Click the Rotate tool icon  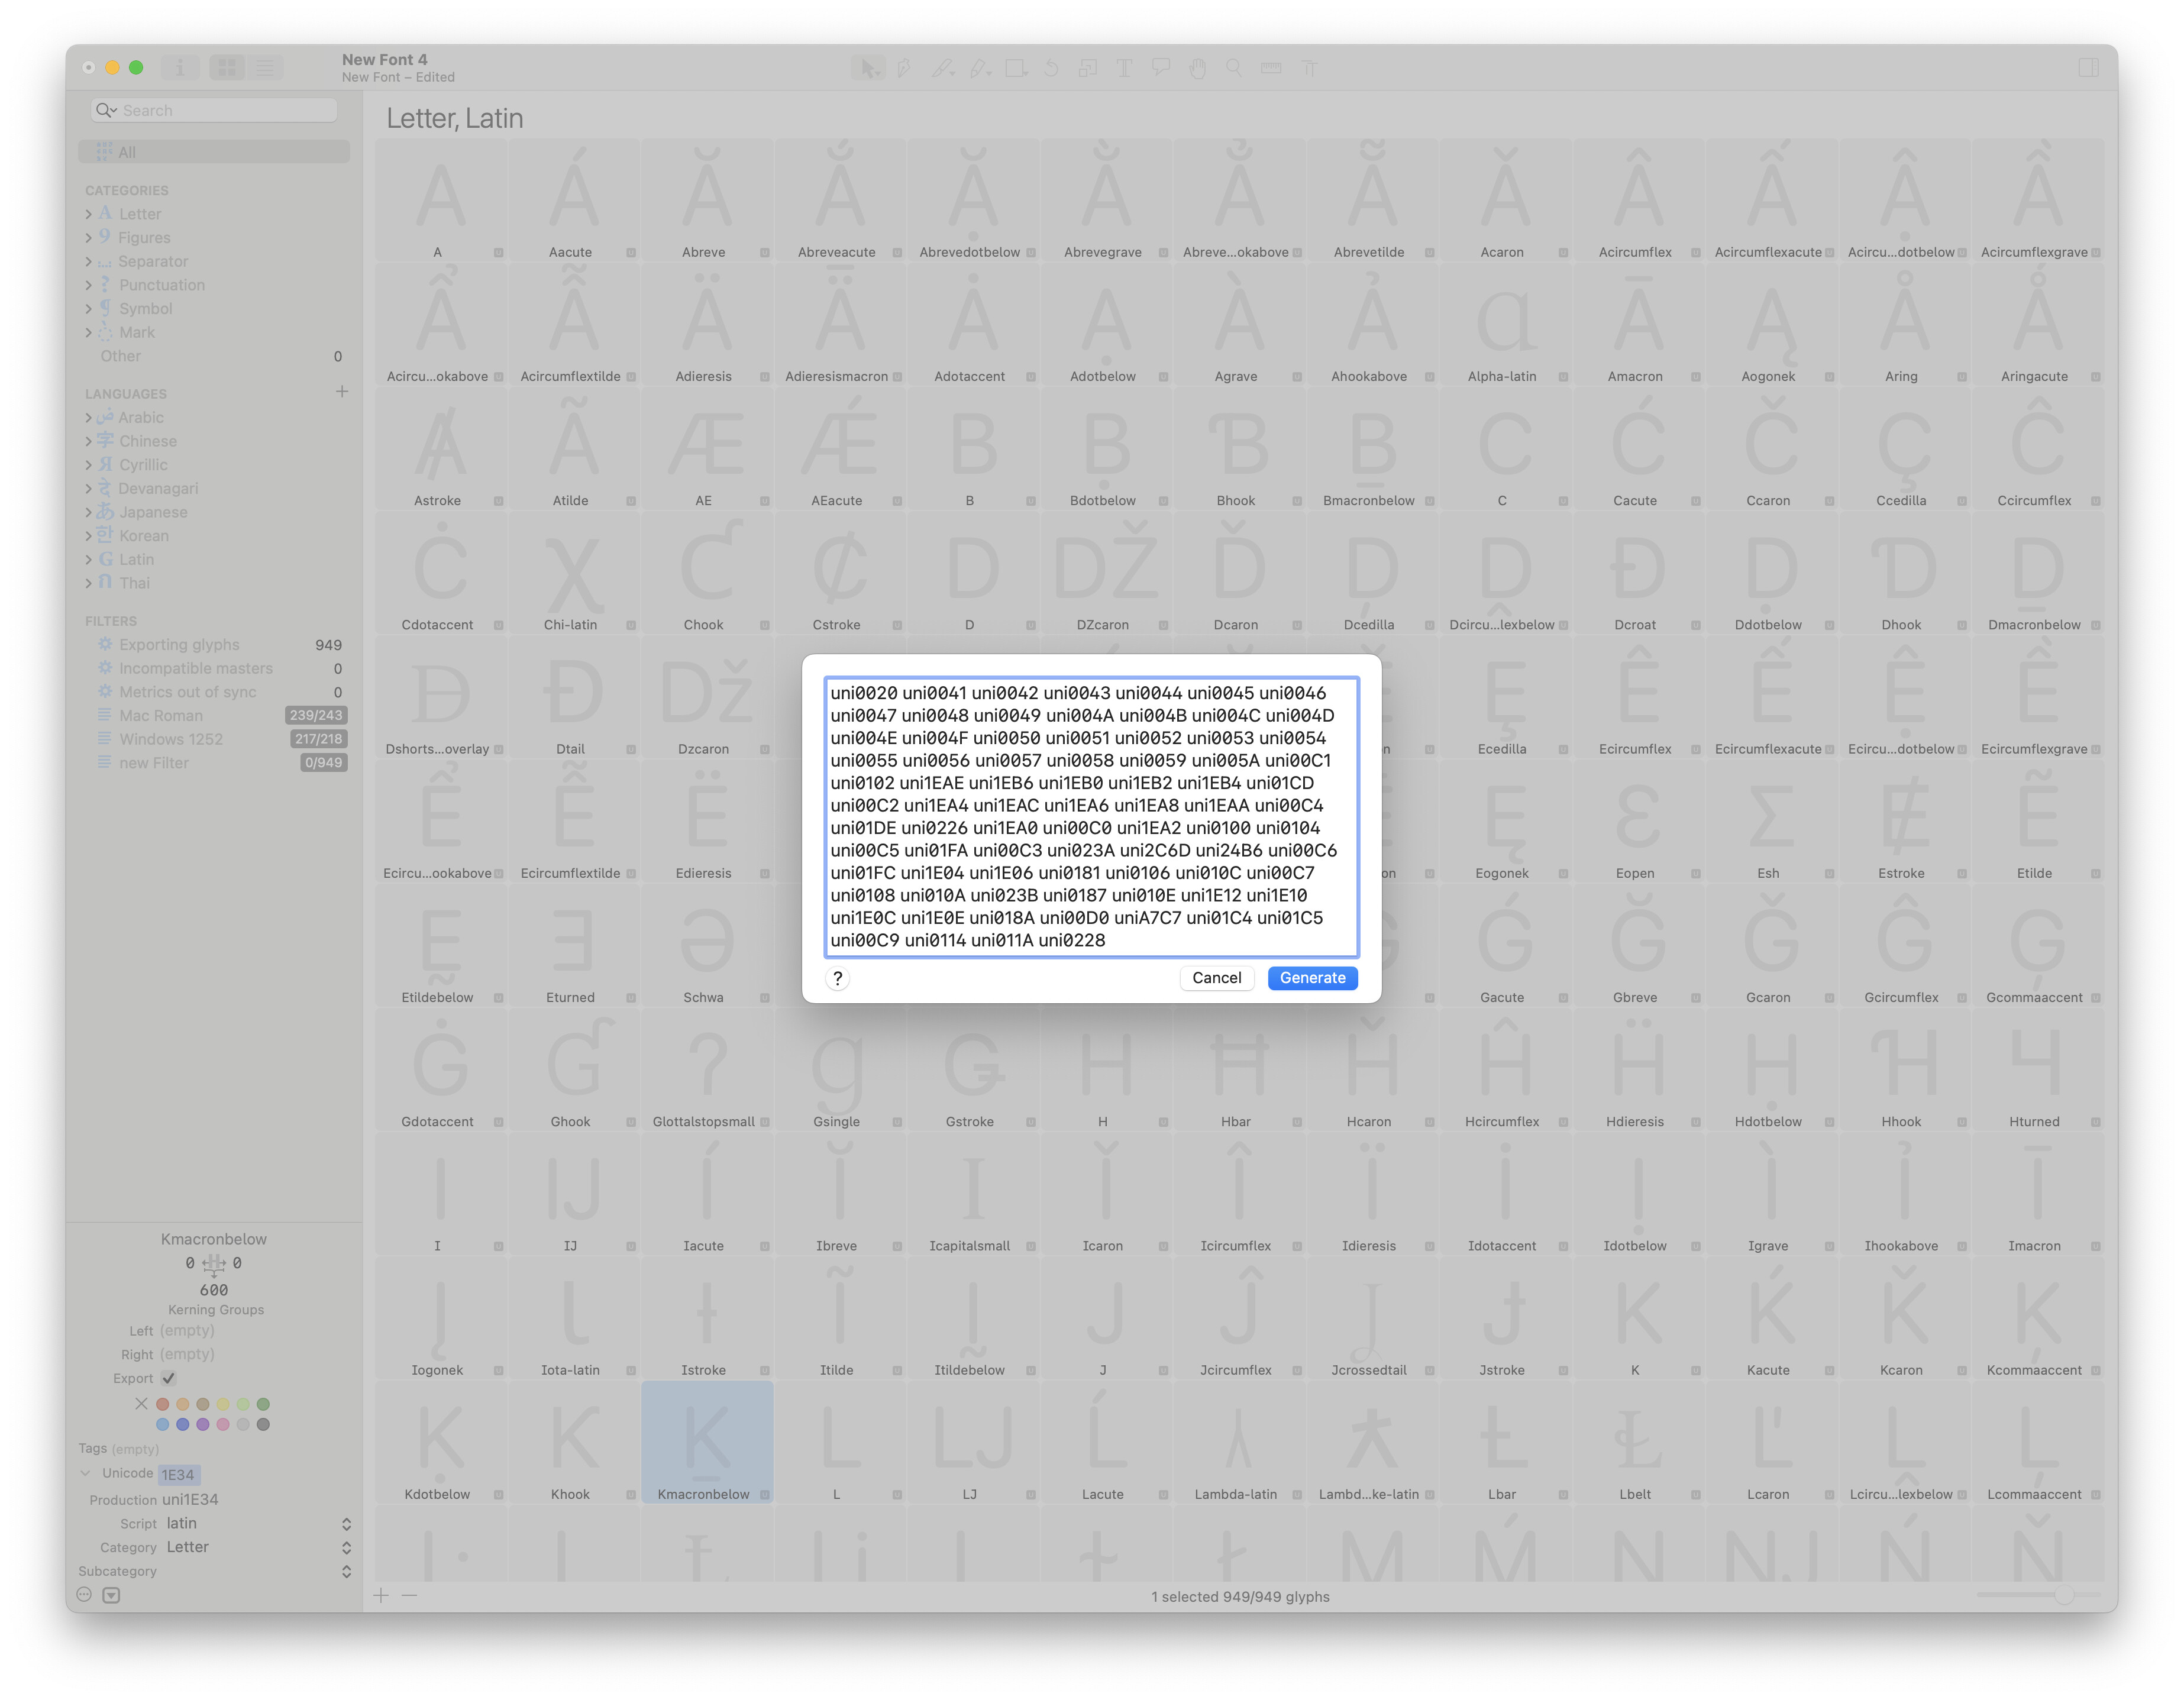(1050, 68)
